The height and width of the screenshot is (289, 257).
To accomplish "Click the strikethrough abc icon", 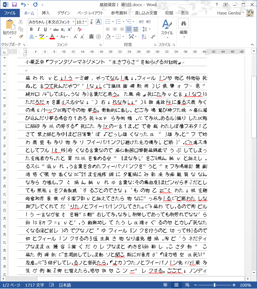I will pos(56,29).
